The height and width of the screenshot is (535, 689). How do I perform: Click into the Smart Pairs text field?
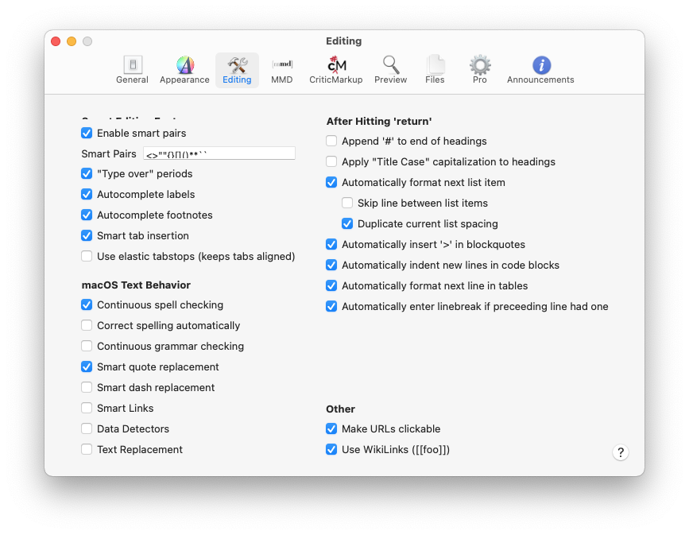[x=219, y=153]
